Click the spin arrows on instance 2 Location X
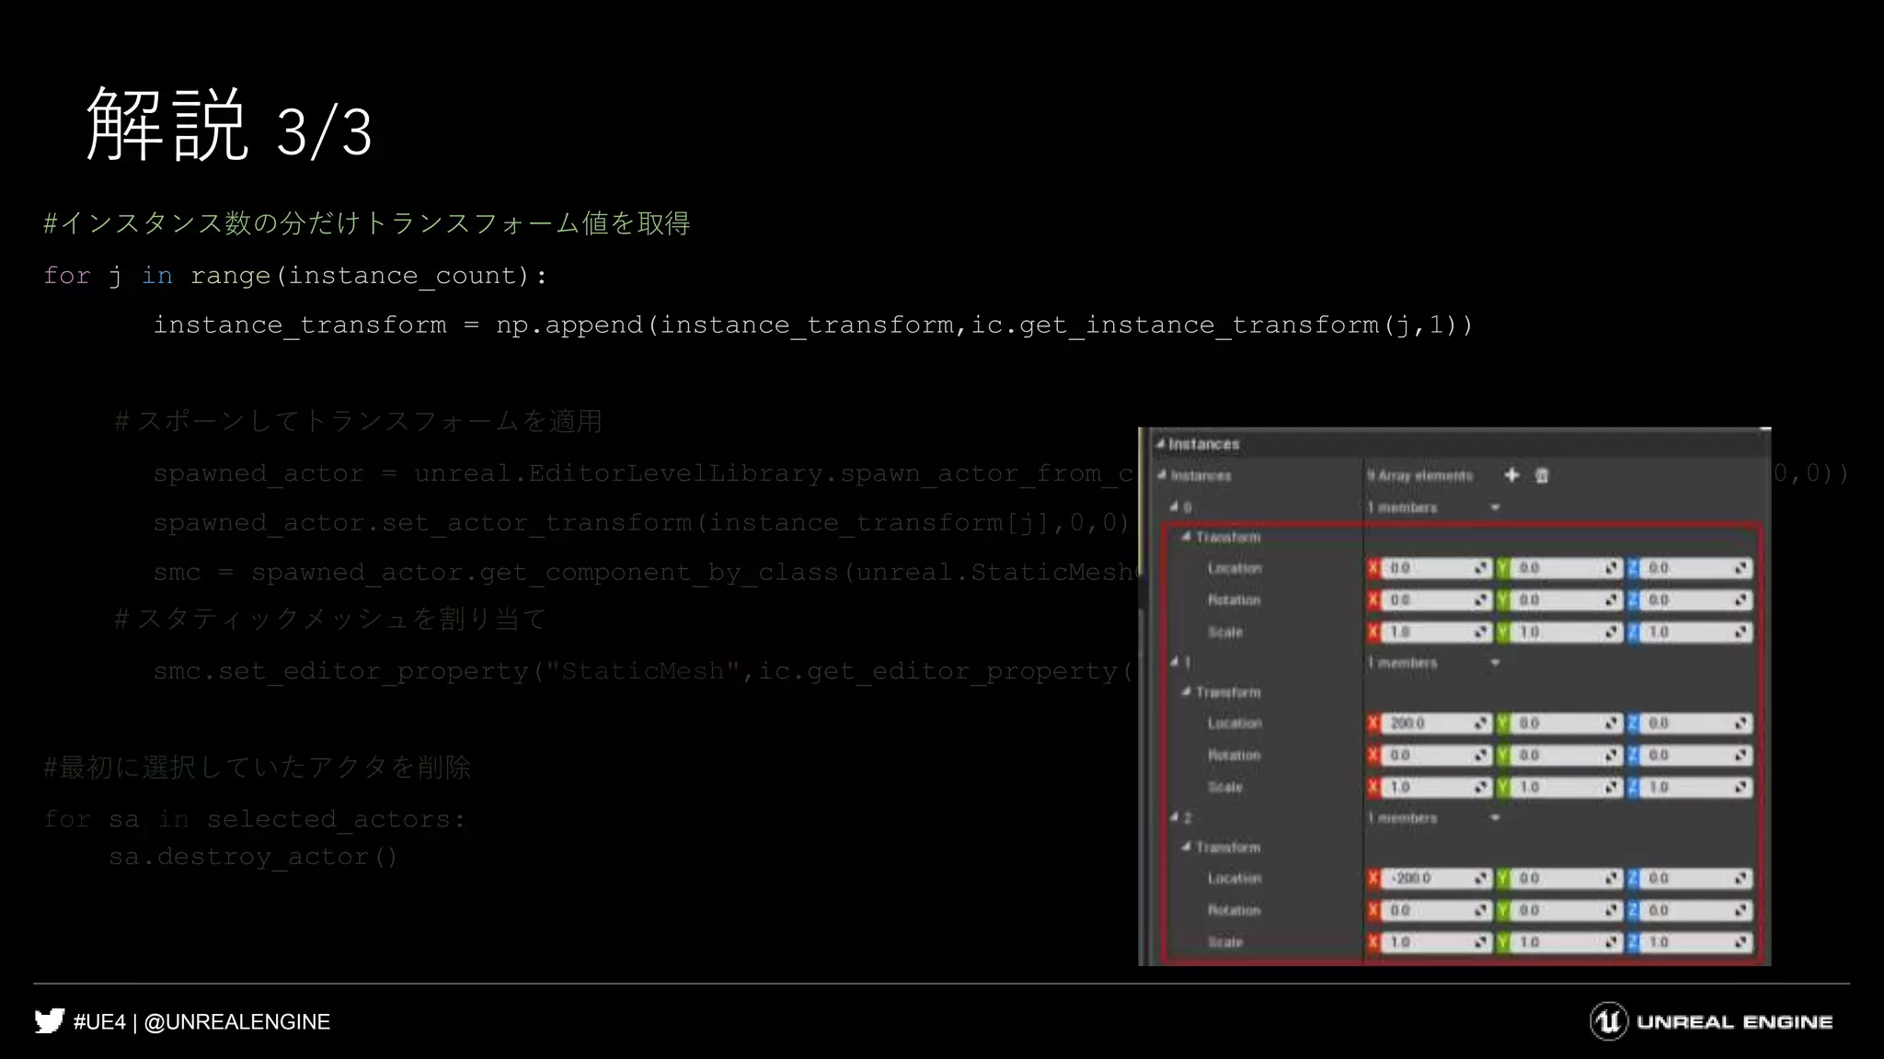Viewport: 1884px width, 1059px height. click(x=1481, y=879)
